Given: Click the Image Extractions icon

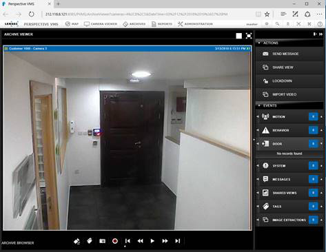Looking at the screenshot, I should [x=265, y=220].
